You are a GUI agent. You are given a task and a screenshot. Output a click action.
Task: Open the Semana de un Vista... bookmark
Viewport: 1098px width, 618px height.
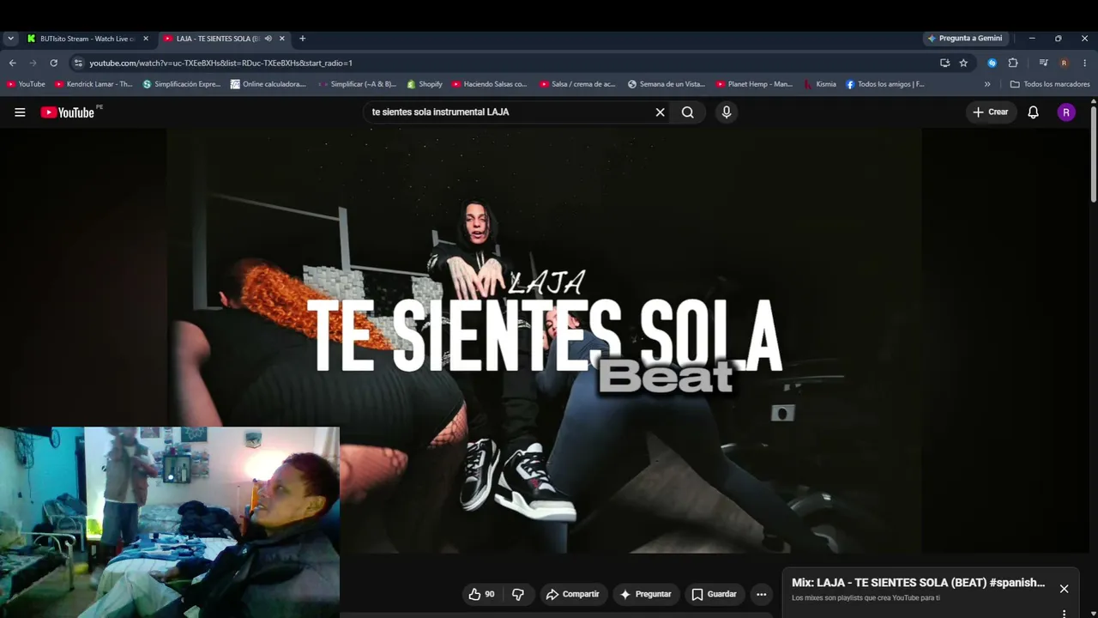coord(667,84)
